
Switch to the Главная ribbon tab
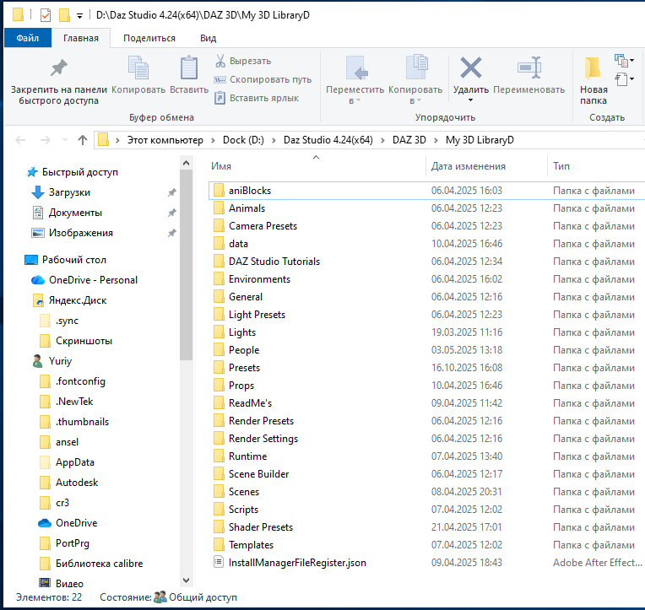tap(81, 38)
